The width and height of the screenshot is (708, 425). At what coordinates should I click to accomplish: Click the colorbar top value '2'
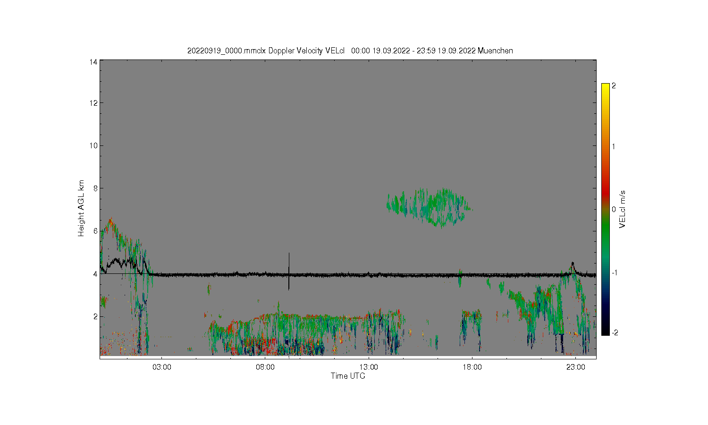[x=614, y=86]
